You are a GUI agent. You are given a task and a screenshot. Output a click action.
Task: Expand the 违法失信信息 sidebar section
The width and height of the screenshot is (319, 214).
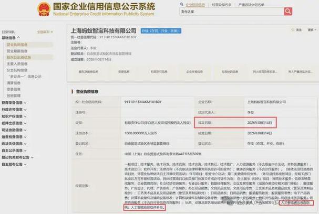[14, 144]
